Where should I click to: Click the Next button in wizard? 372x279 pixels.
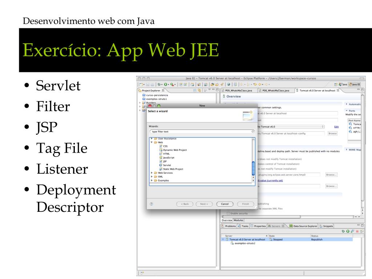tap(204, 204)
